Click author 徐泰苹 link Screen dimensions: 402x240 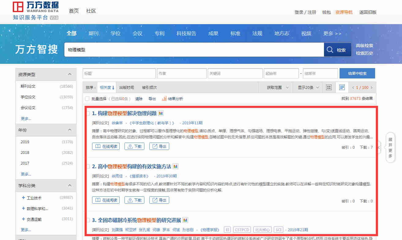pyautogui.click(x=117, y=123)
